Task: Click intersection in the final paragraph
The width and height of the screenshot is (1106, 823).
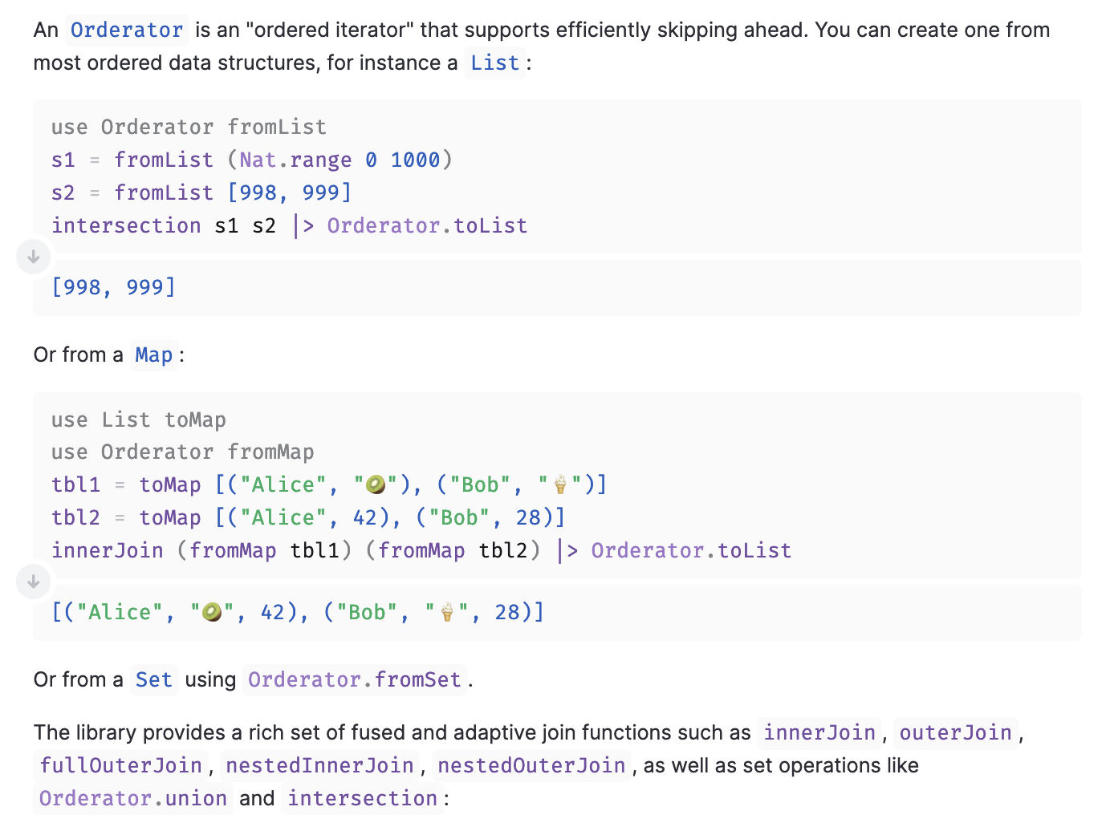Action: [362, 799]
